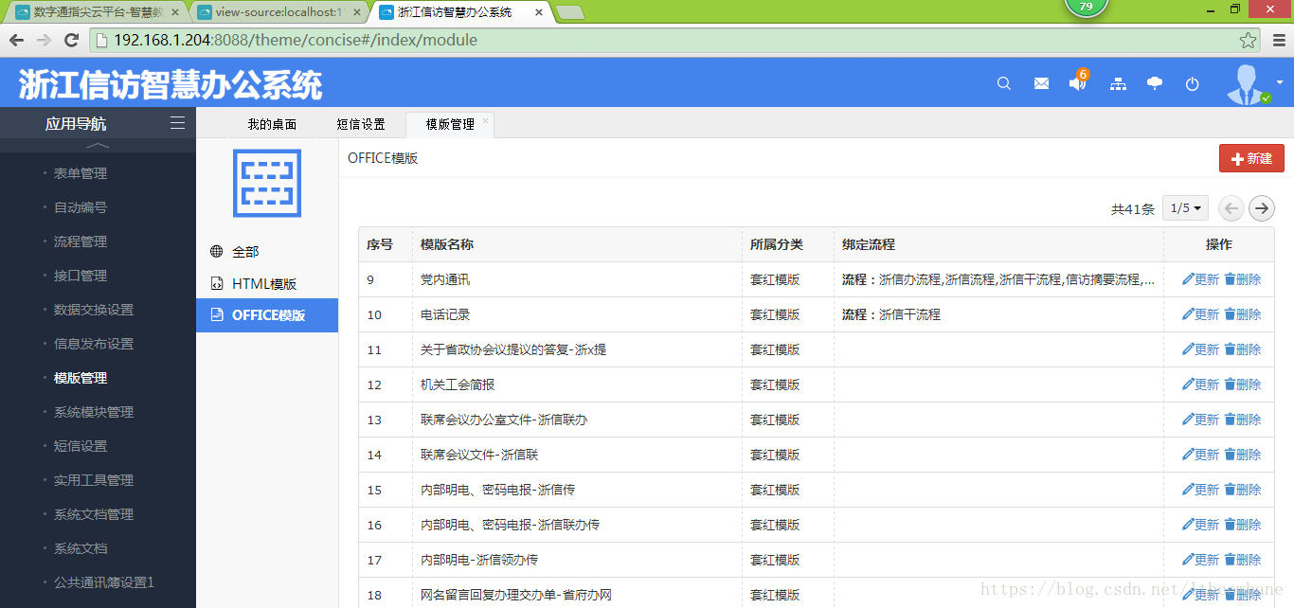Screen dimensions: 1294x608
Task: Open 自动编号 in sidebar
Action: [81, 207]
